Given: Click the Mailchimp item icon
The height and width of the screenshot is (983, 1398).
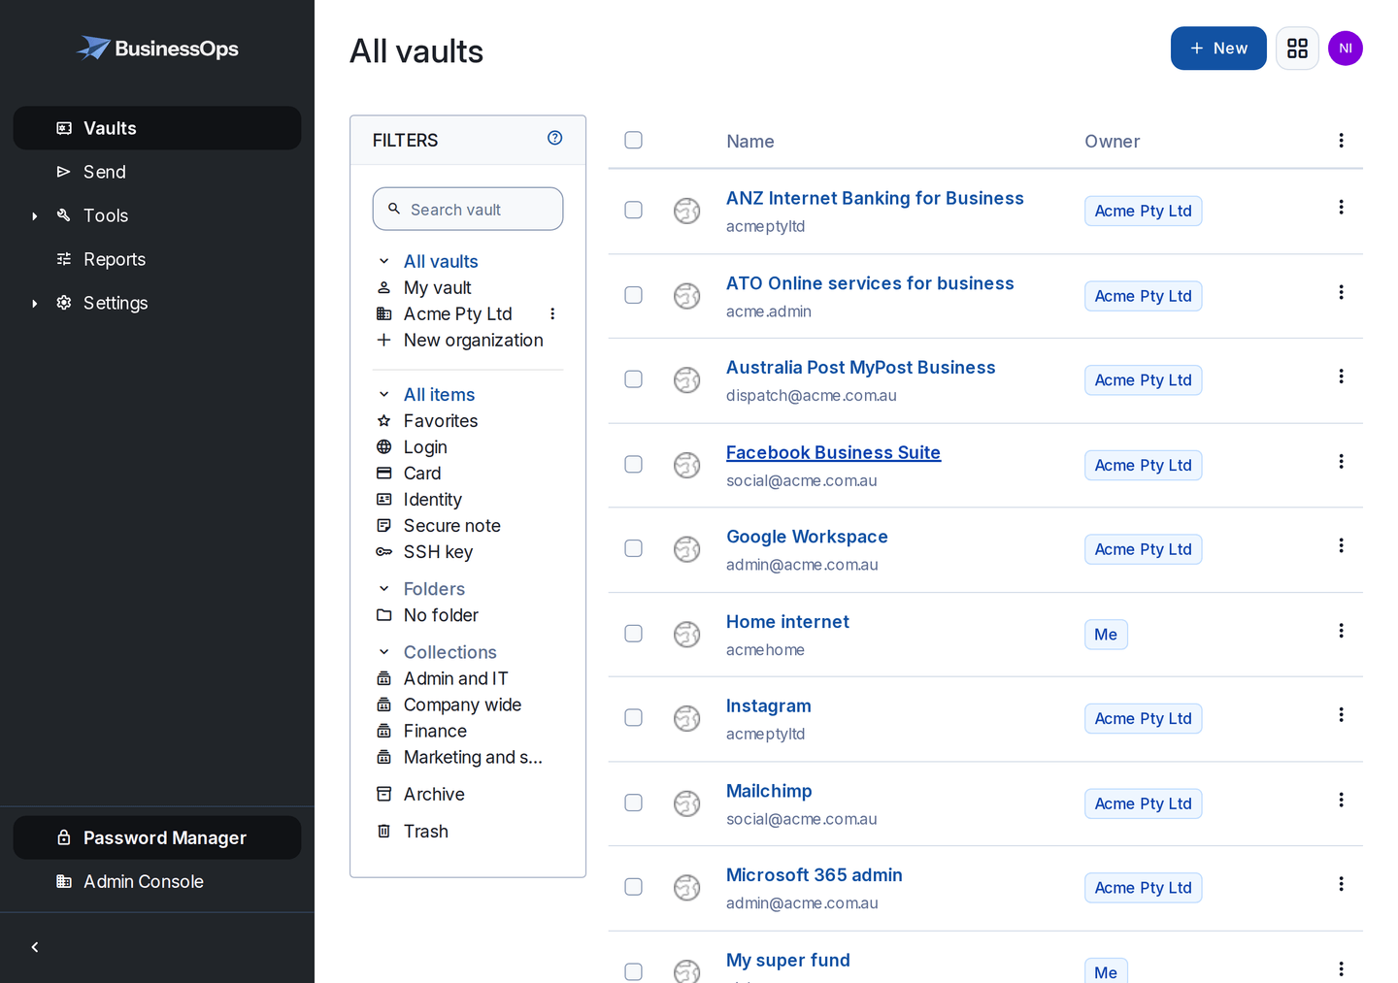Looking at the screenshot, I should click(x=687, y=803).
